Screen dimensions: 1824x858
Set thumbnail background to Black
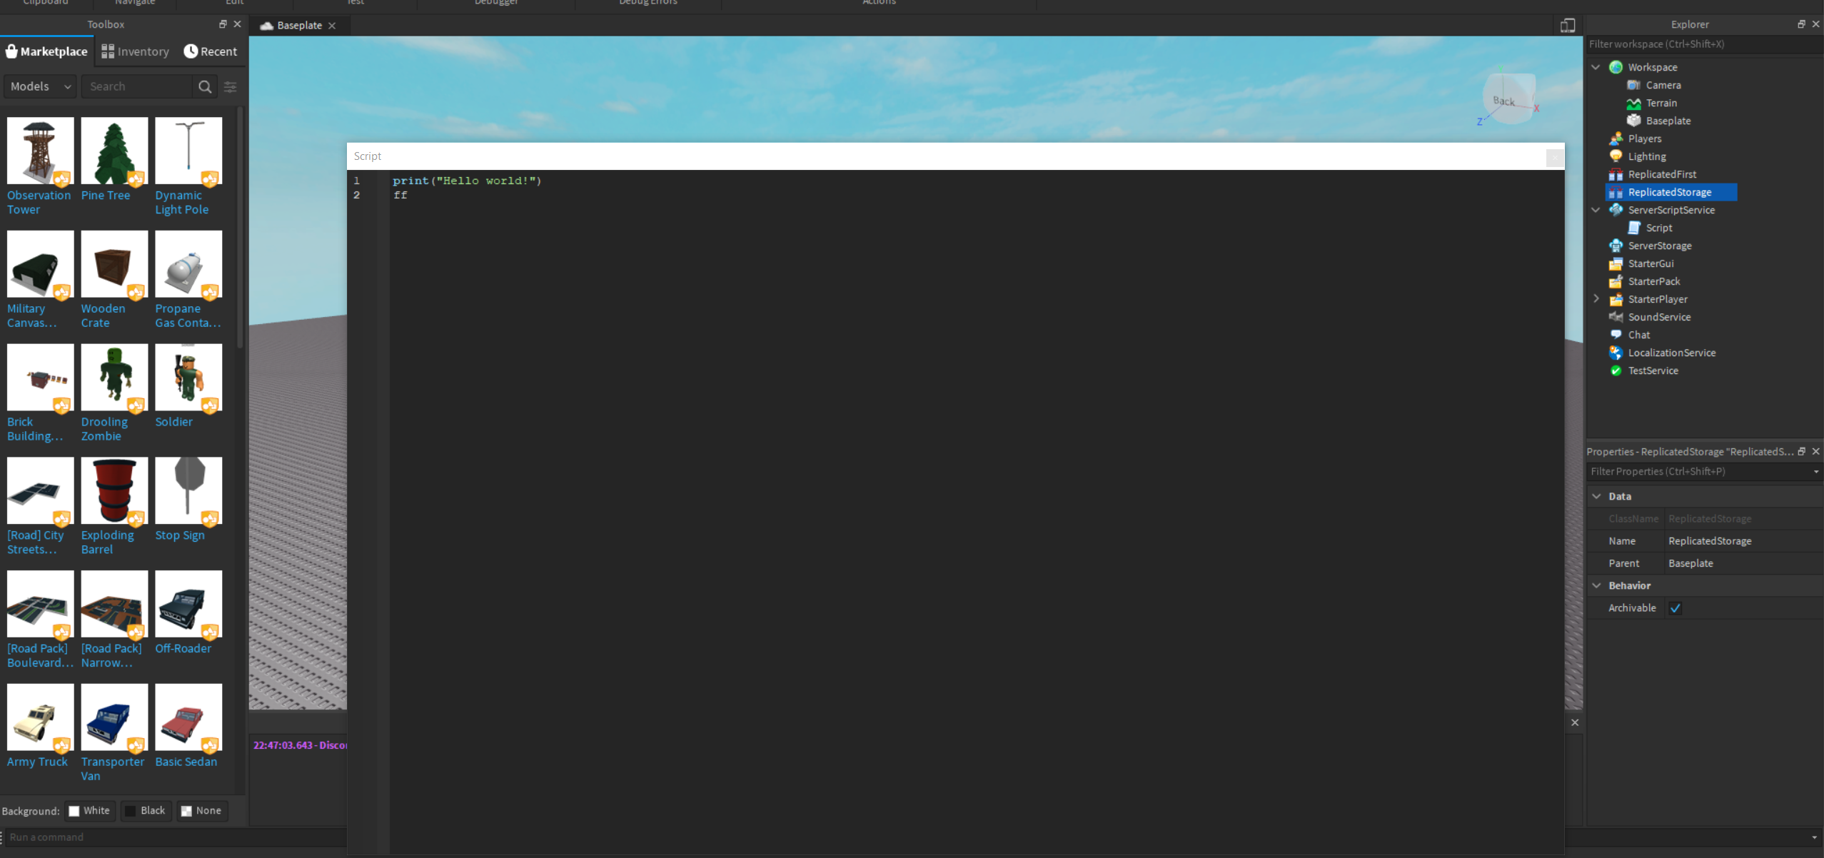tap(146, 810)
